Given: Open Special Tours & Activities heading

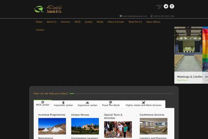Looking at the screenshot, I should (x=113, y=116).
